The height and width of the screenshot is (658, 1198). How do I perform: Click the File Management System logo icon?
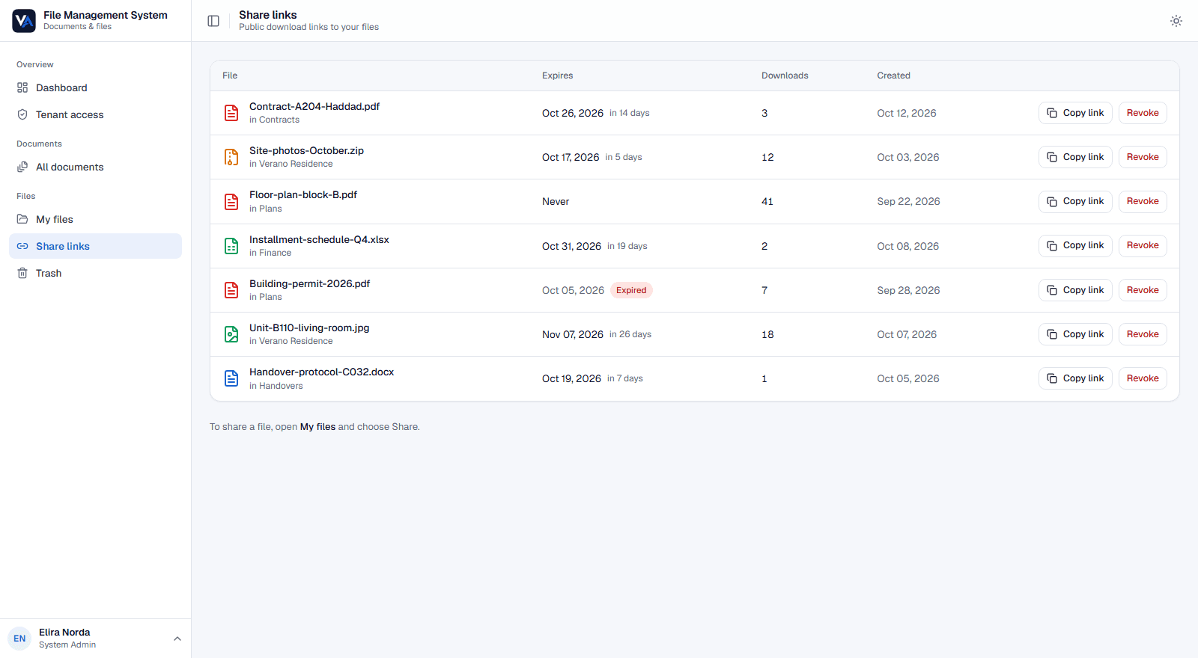pos(24,21)
